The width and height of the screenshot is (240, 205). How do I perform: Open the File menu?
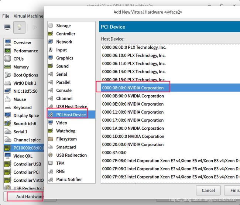point(6,16)
